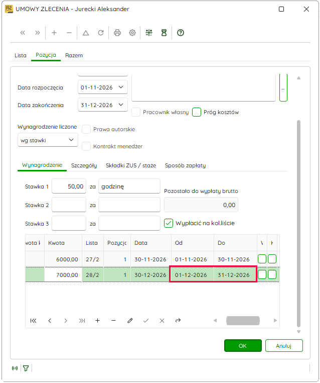Click the R2 application icon in title bar

pyautogui.click(x=9, y=9)
